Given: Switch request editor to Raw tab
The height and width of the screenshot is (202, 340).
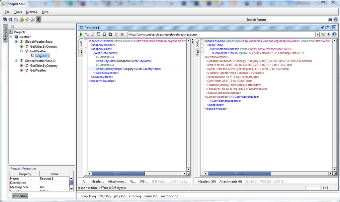Looking at the screenshot, I should (81, 53).
